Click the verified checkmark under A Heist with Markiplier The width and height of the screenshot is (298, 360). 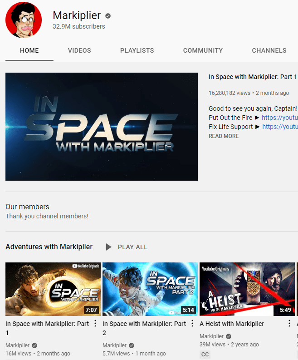point(229,336)
